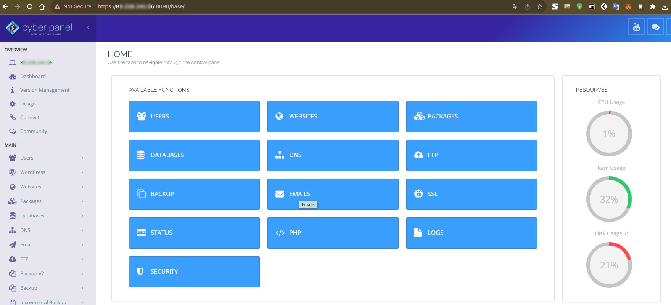Click the cloud upload icon on FTP tile
The width and height of the screenshot is (671, 305).
pyautogui.click(x=418, y=155)
